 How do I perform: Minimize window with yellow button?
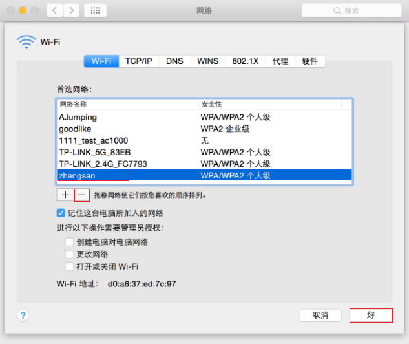[x=23, y=11]
